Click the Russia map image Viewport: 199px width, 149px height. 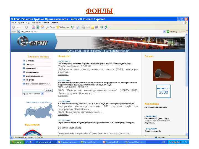(39, 110)
